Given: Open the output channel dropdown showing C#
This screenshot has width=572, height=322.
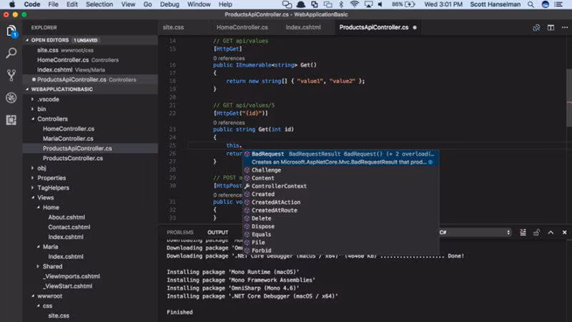Looking at the screenshot, I should [475, 233].
